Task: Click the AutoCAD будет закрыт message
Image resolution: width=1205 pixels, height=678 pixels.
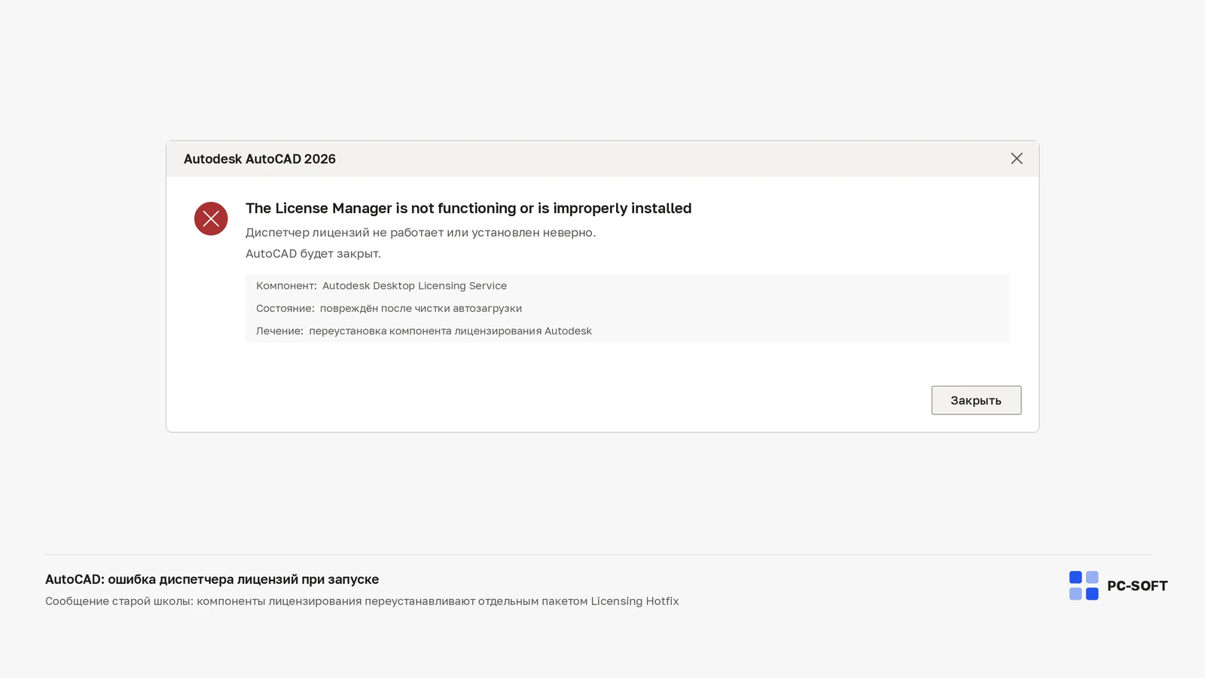Action: [x=313, y=253]
